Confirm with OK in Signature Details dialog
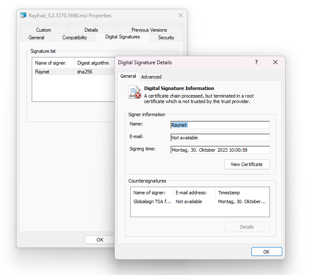The width and height of the screenshot is (311, 275). pyautogui.click(x=266, y=252)
